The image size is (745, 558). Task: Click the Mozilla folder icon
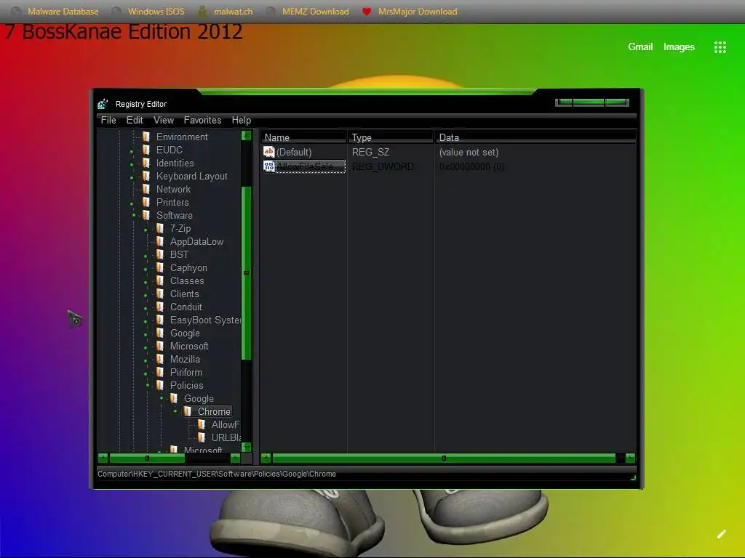pyautogui.click(x=160, y=359)
